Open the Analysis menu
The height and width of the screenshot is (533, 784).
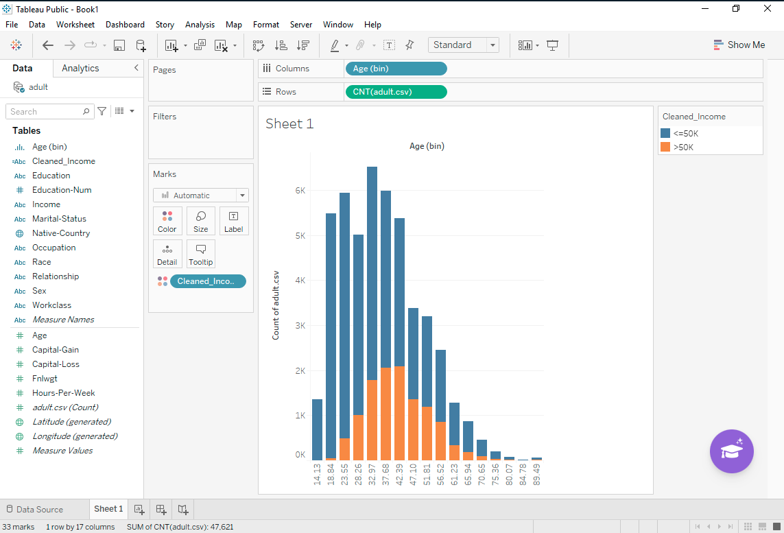click(x=200, y=24)
